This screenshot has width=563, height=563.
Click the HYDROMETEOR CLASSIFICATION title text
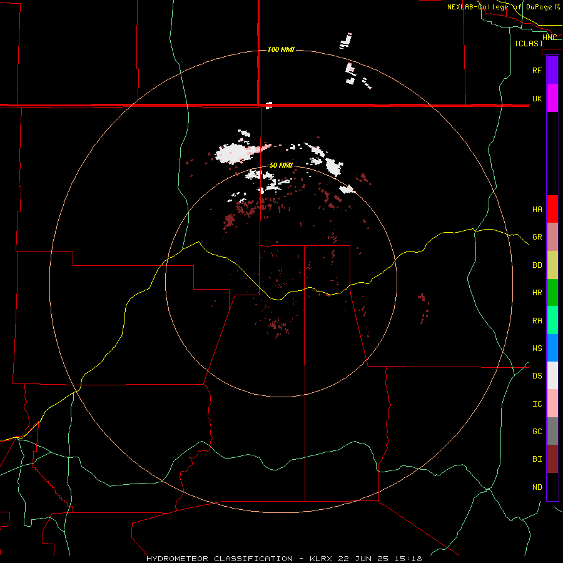tap(220, 559)
